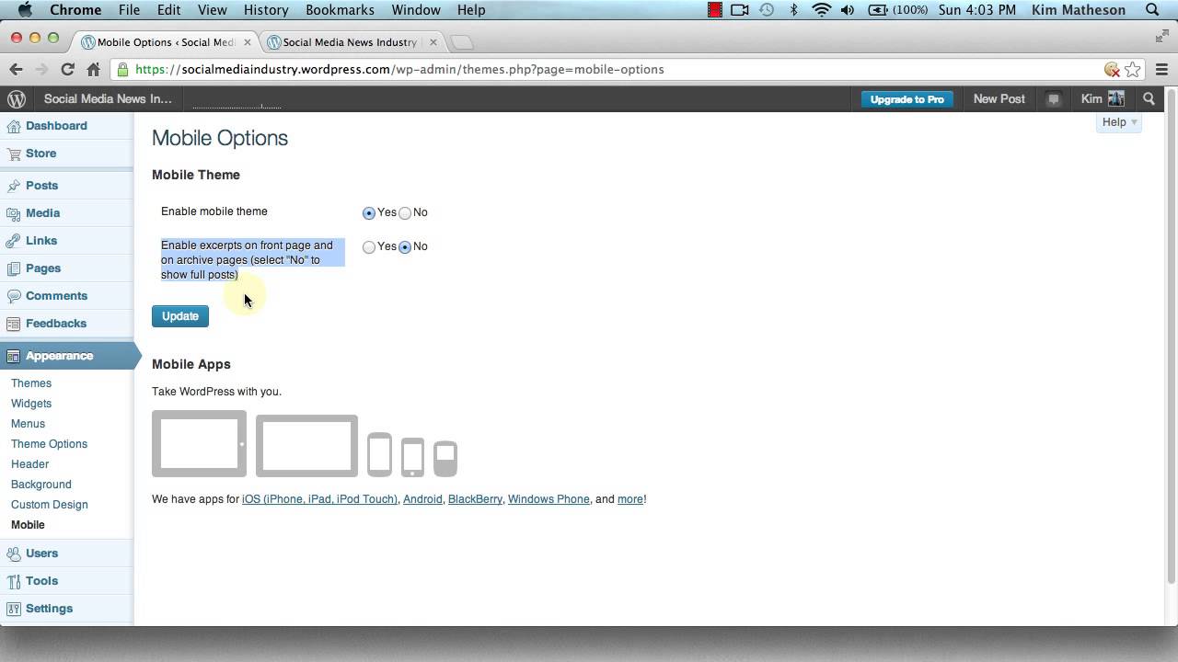1178x662 pixels.
Task: Reload the page with refresh icon
Action: [x=67, y=69]
